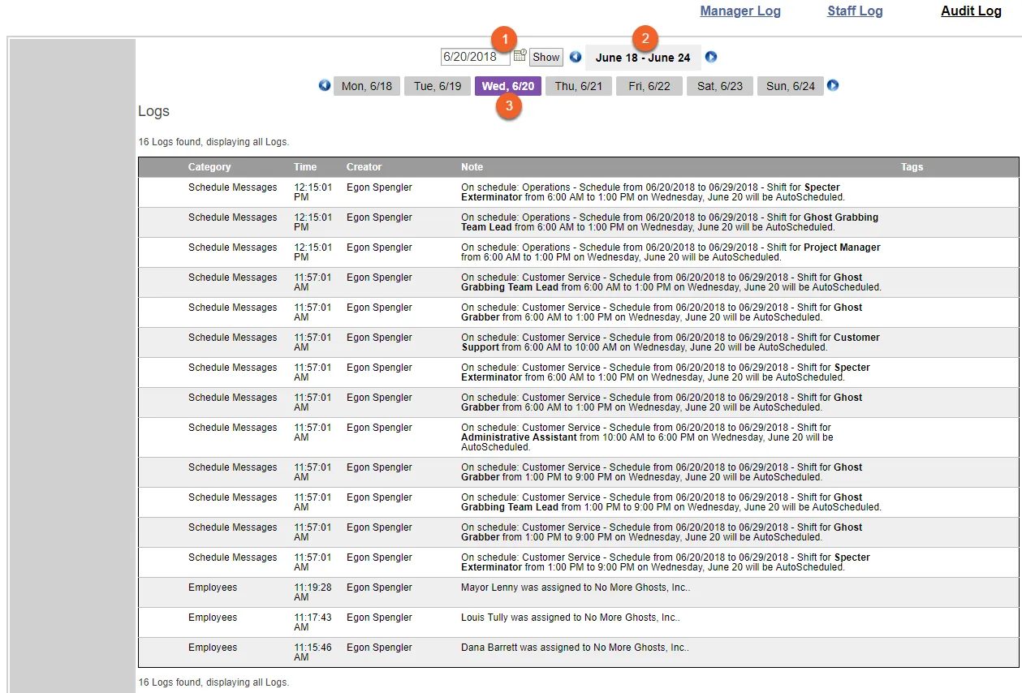Click the Mayor Lenny assigned note

(576, 588)
